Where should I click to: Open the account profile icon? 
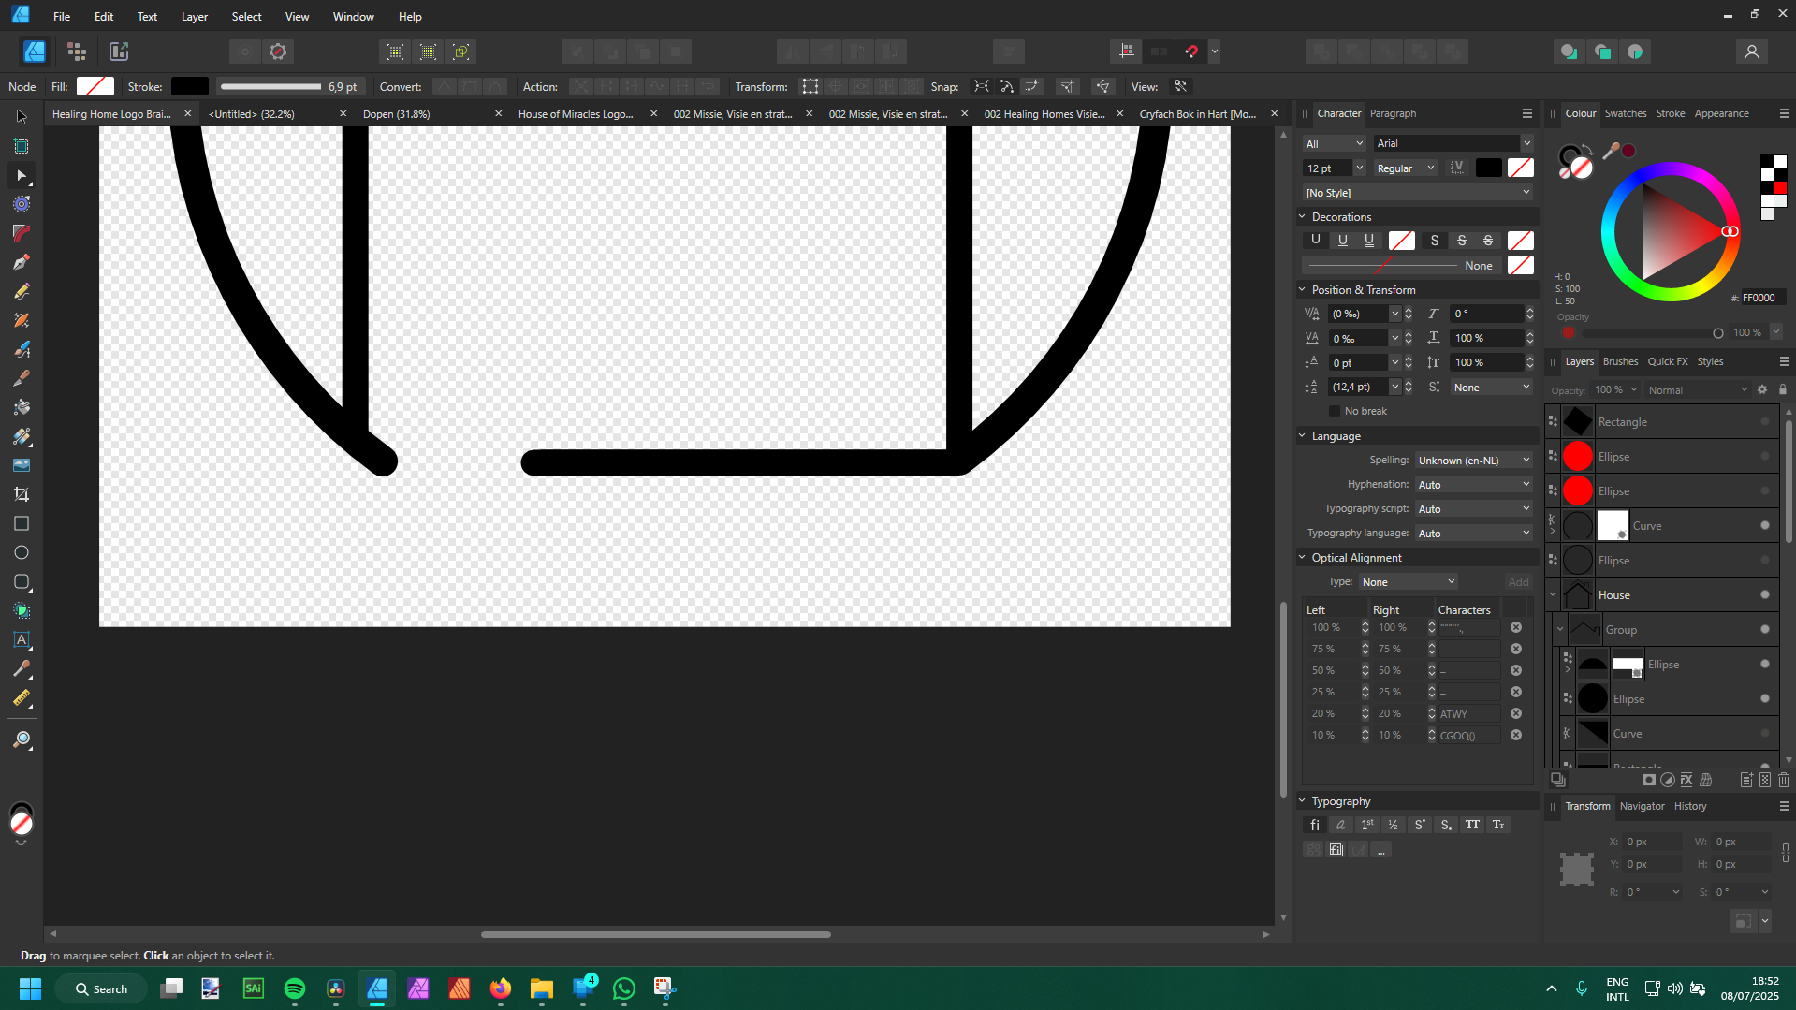tap(1752, 51)
